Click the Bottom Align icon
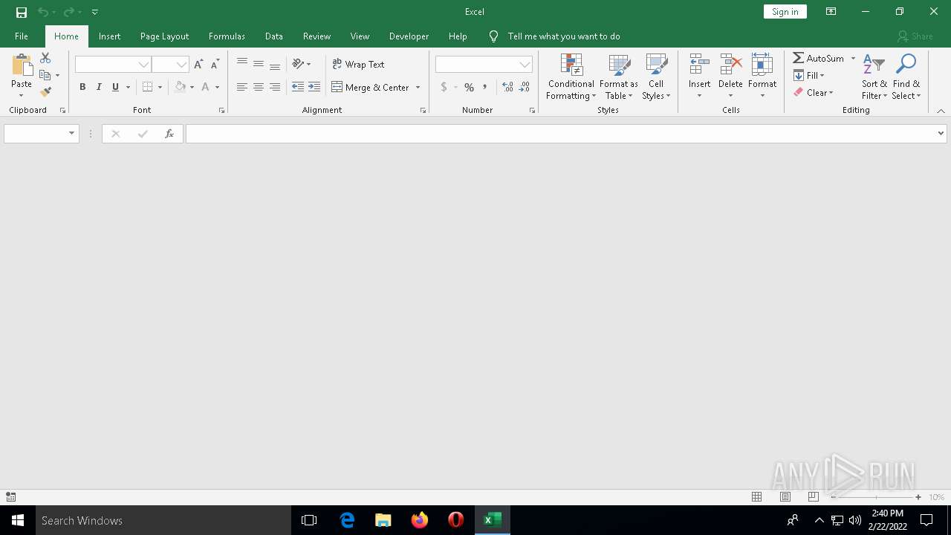The image size is (951, 535). [x=275, y=65]
